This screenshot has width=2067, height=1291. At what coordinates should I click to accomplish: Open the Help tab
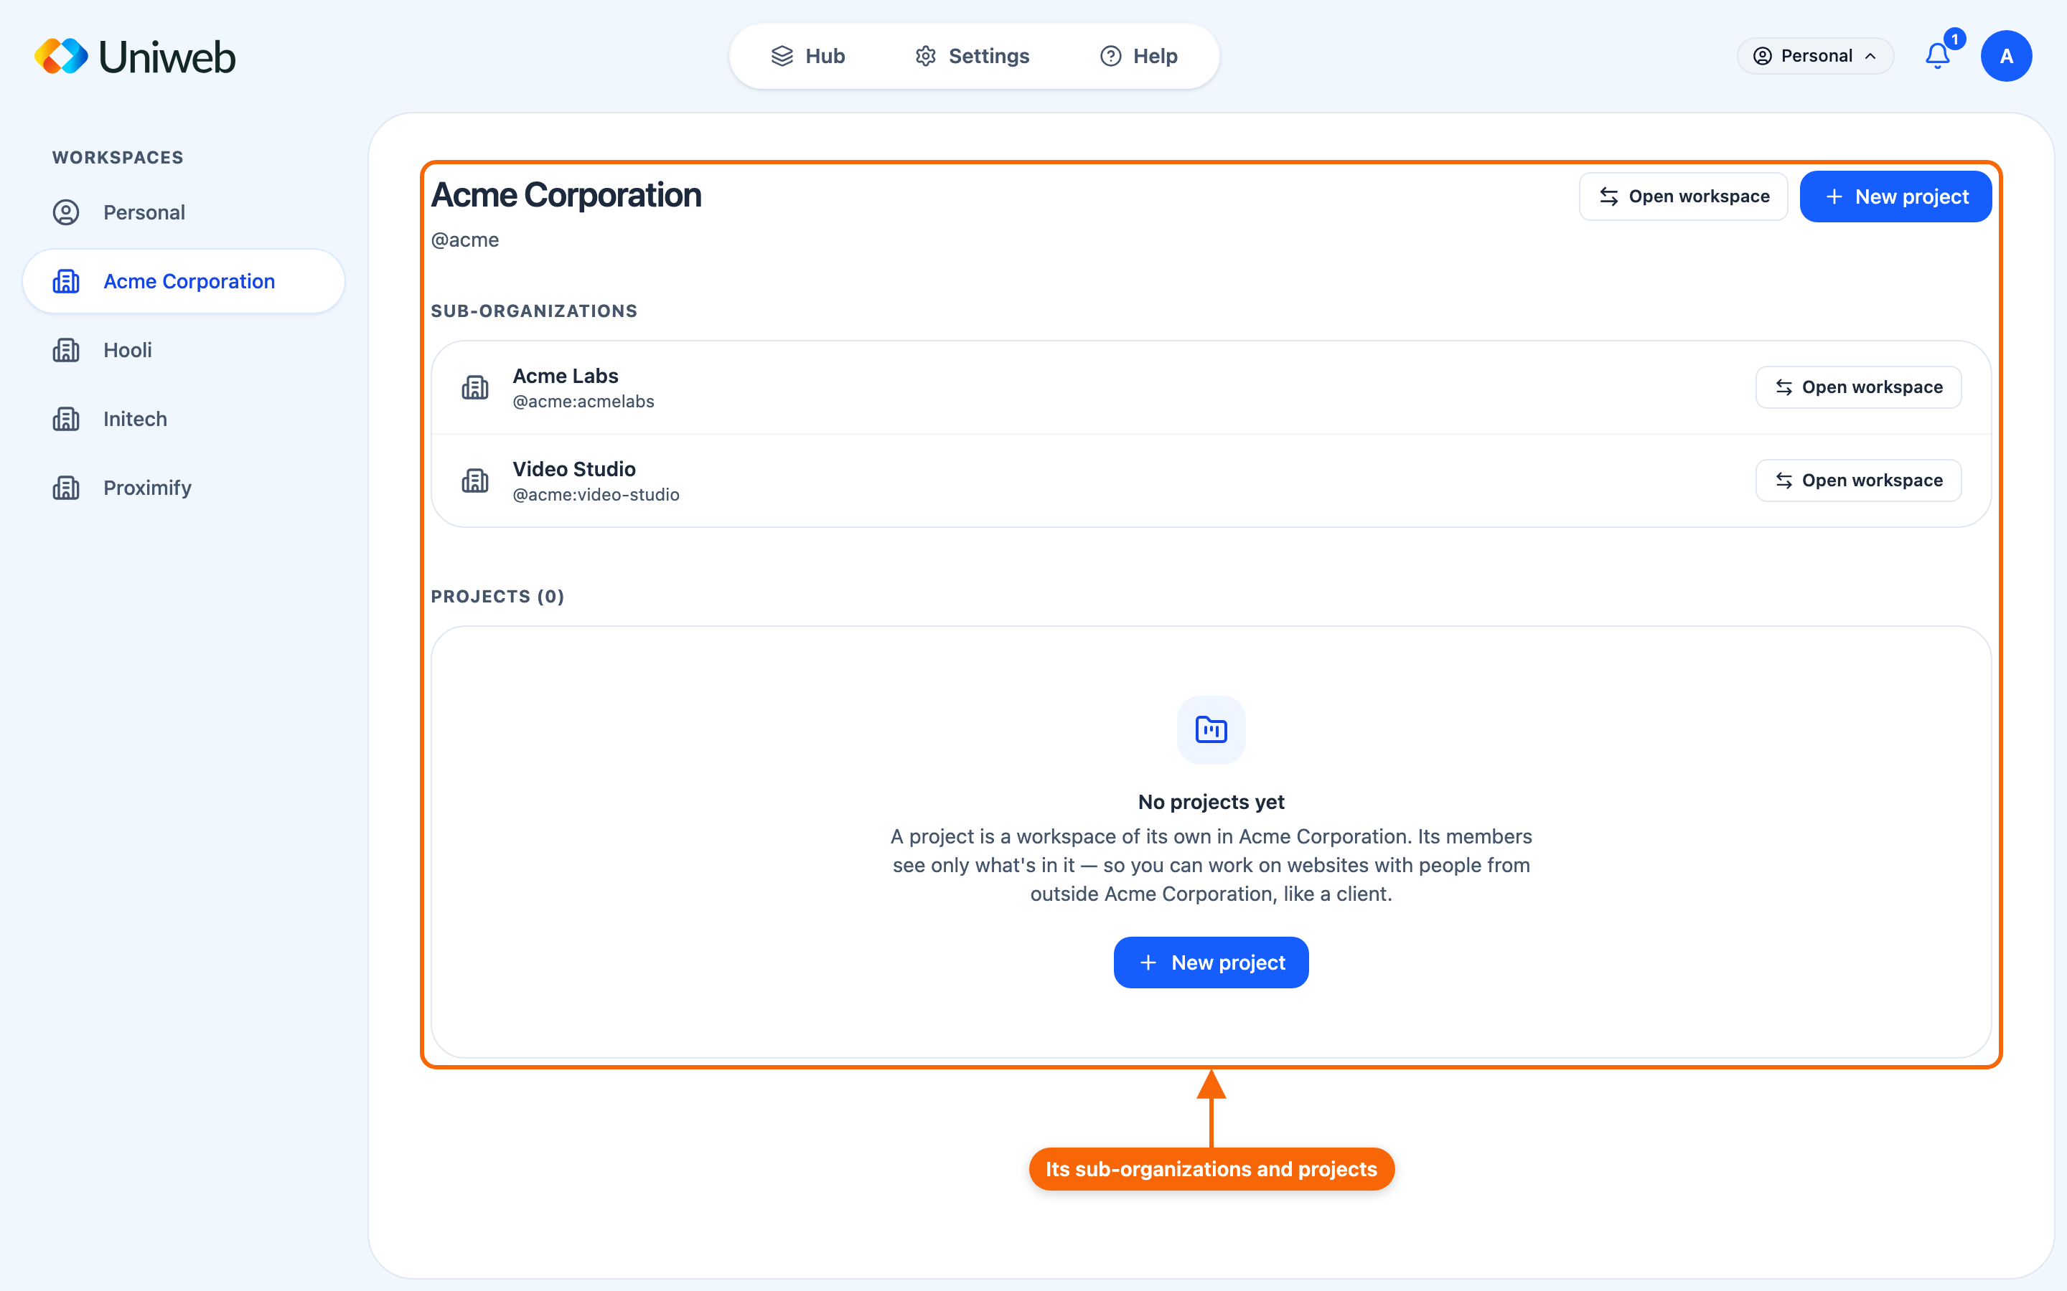(1138, 57)
